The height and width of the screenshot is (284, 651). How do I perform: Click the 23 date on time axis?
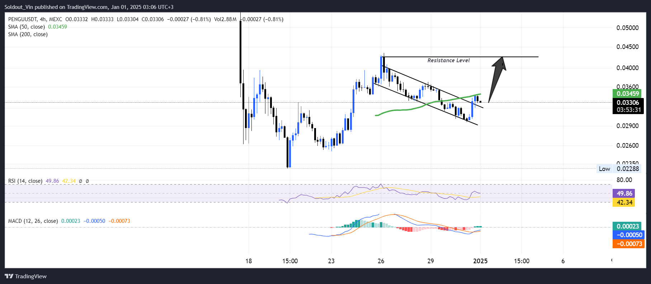331,261
